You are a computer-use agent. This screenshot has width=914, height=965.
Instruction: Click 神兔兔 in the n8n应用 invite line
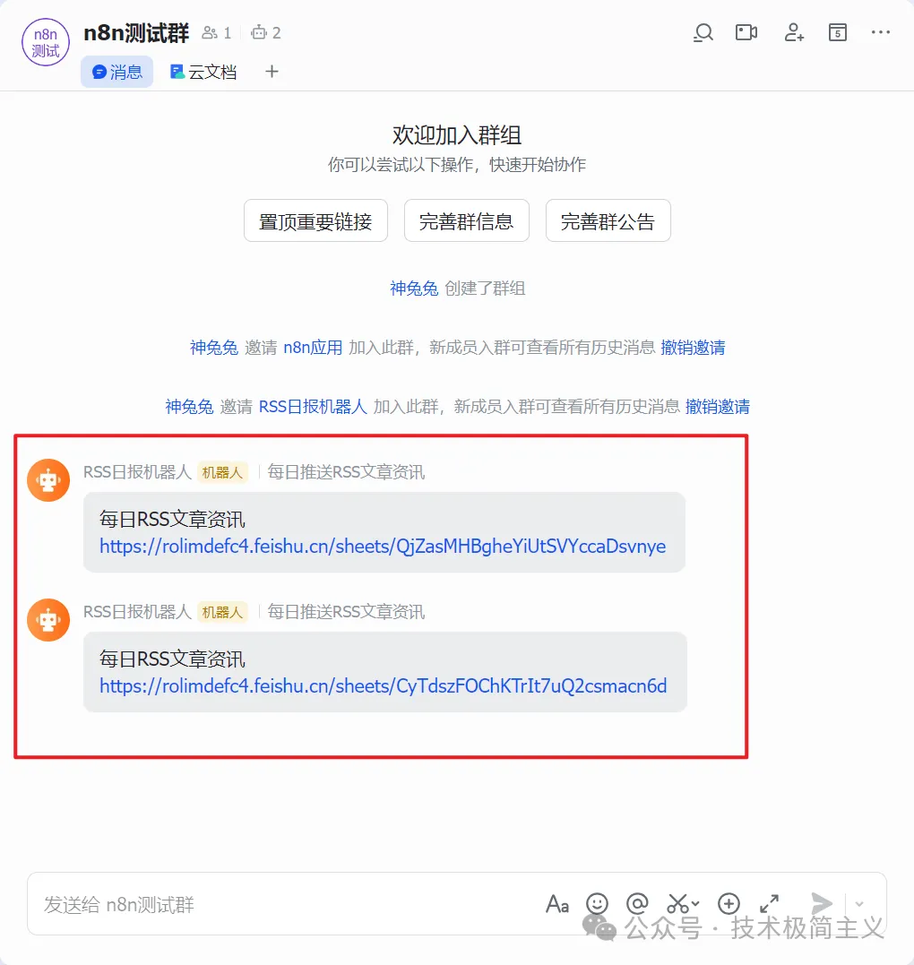[214, 348]
